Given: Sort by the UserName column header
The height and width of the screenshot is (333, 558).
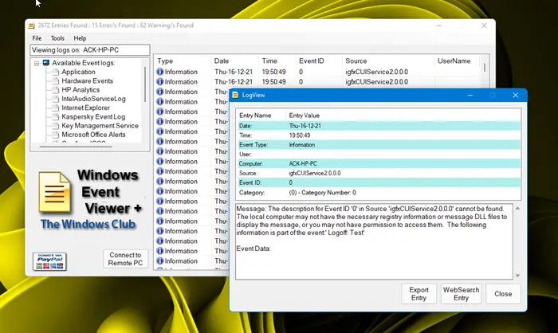Looking at the screenshot, I should click(457, 61).
